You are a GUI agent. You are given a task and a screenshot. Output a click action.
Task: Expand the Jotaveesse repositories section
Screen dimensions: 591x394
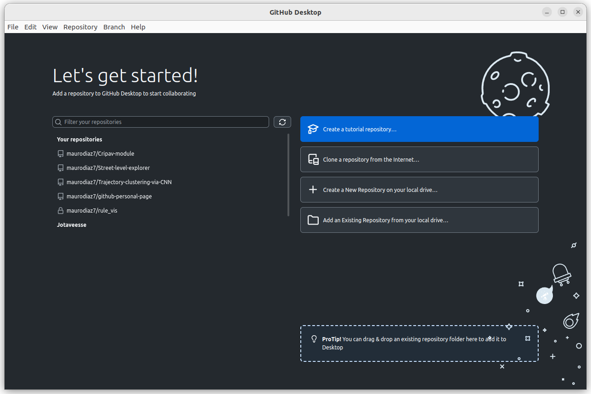point(72,225)
